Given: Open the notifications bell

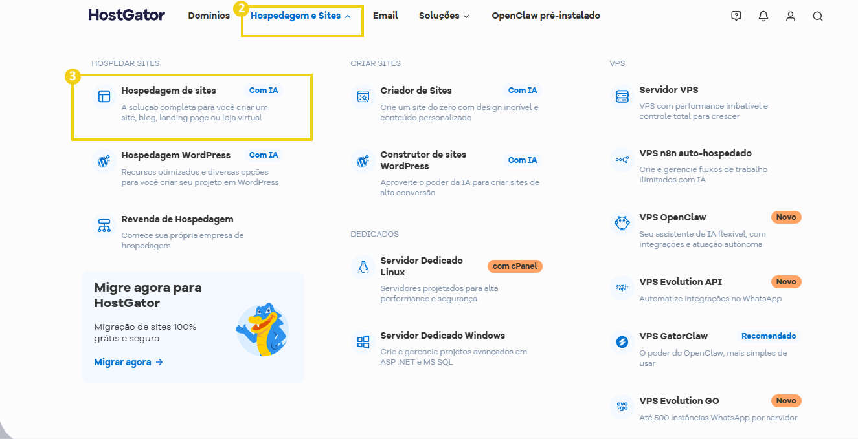Looking at the screenshot, I should (763, 16).
